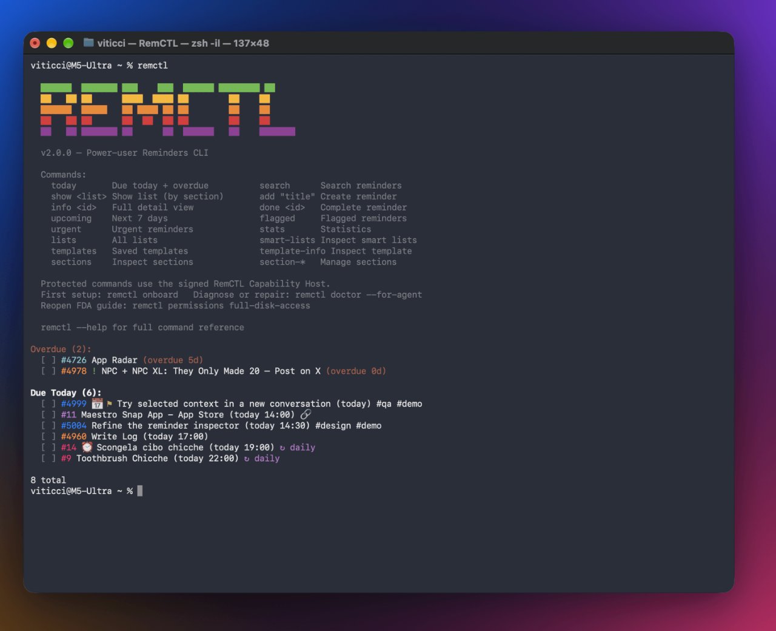This screenshot has height=631, width=776.
Task: Click the calendar emoji on reminder #4999
Action: pyautogui.click(x=97, y=404)
